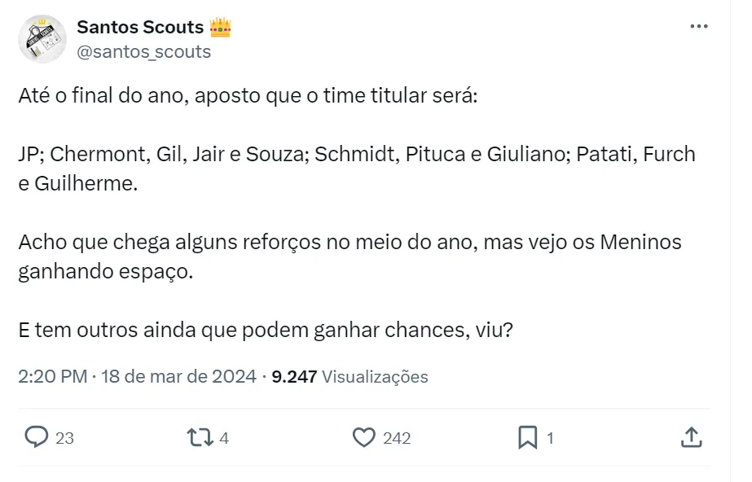The height and width of the screenshot is (482, 752).
Task: Click the repost count 4
Action: pyautogui.click(x=224, y=438)
